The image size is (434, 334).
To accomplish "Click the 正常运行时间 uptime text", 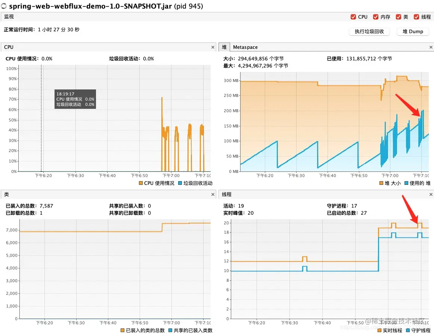I will (41, 29).
